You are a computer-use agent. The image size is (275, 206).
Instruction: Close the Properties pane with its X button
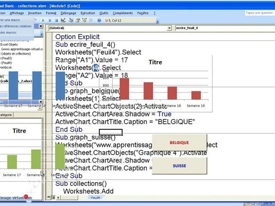41,102
